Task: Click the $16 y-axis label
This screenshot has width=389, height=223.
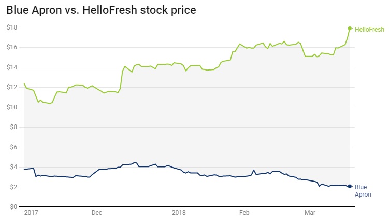Action: [x=12, y=47]
